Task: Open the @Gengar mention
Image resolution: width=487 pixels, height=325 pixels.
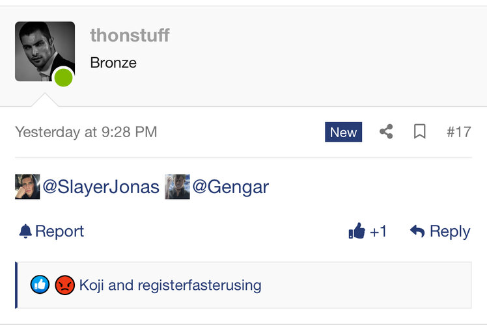Action: pyautogui.click(x=230, y=187)
